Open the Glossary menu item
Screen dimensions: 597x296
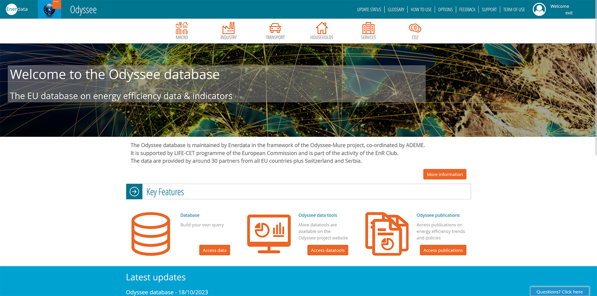396,10
